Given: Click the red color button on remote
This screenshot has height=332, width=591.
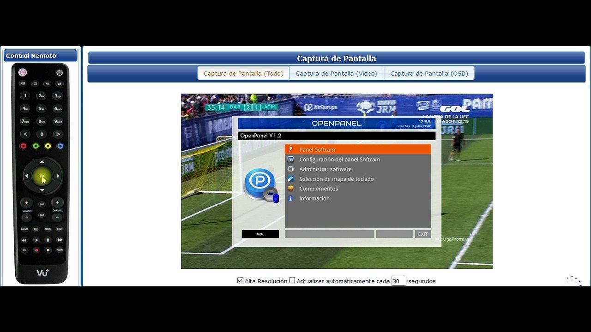Looking at the screenshot, I should click(x=23, y=146).
